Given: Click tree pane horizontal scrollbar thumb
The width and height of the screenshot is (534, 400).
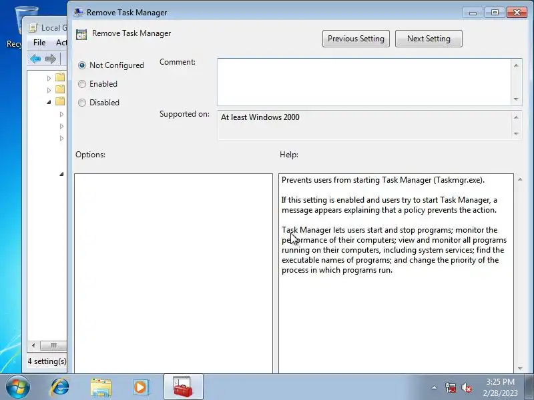Looking at the screenshot, I should [53, 345].
